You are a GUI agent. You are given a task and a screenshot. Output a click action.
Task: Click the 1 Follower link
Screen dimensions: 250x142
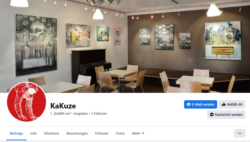(x=99, y=114)
